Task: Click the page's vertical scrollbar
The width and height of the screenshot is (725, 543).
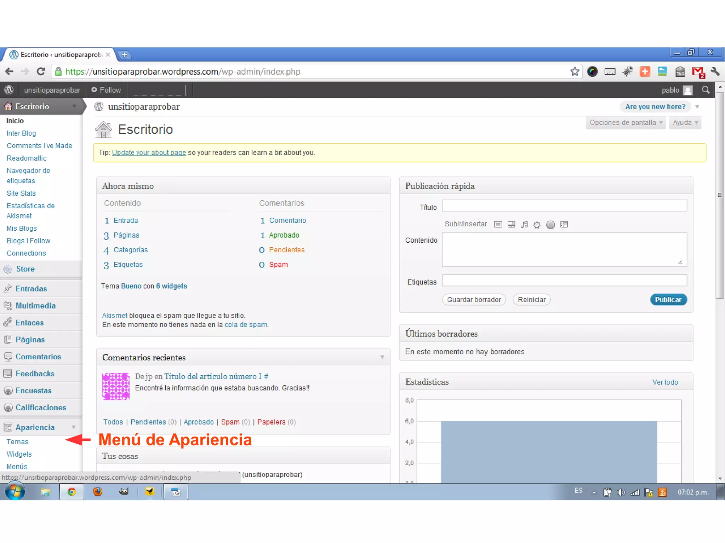Action: tap(720, 195)
